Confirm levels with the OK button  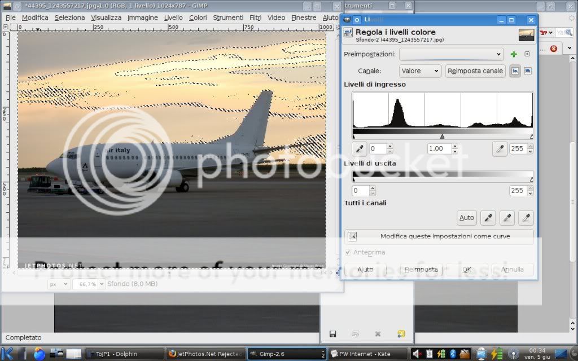467,270
